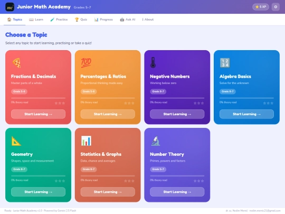Open the Learn tab
This screenshot has width=285, height=214.
(x=36, y=20)
